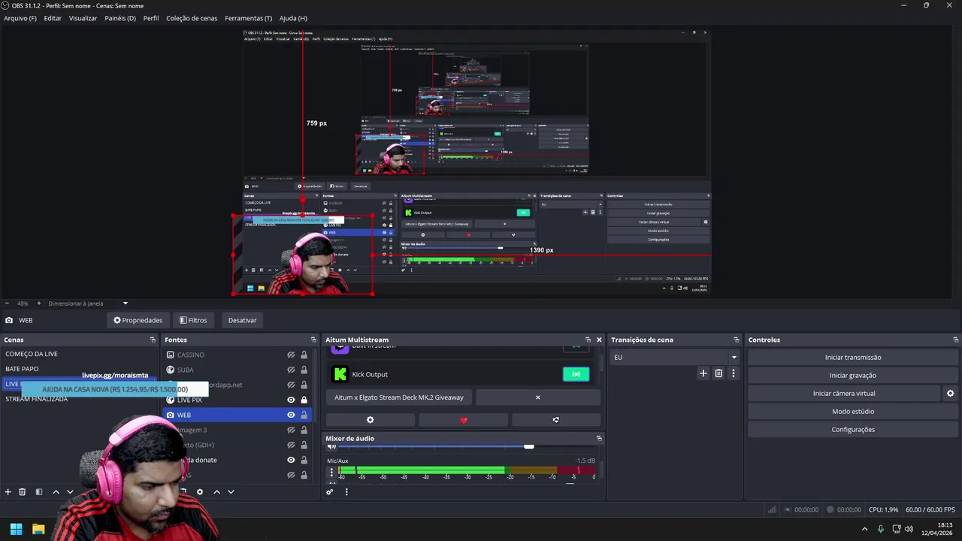The image size is (962, 541).
Task: Enable Modo estúdio
Action: pyautogui.click(x=853, y=412)
